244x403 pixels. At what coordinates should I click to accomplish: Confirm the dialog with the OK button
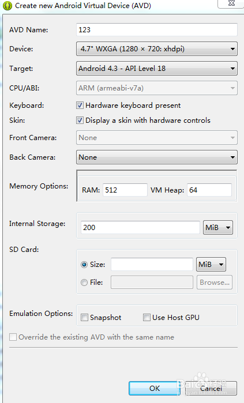[x=155, y=388]
